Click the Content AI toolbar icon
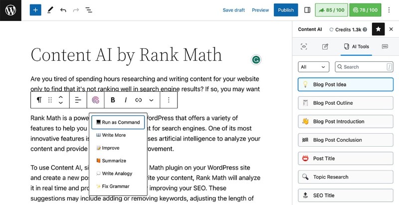The height and width of the screenshot is (205, 399). click(x=95, y=100)
